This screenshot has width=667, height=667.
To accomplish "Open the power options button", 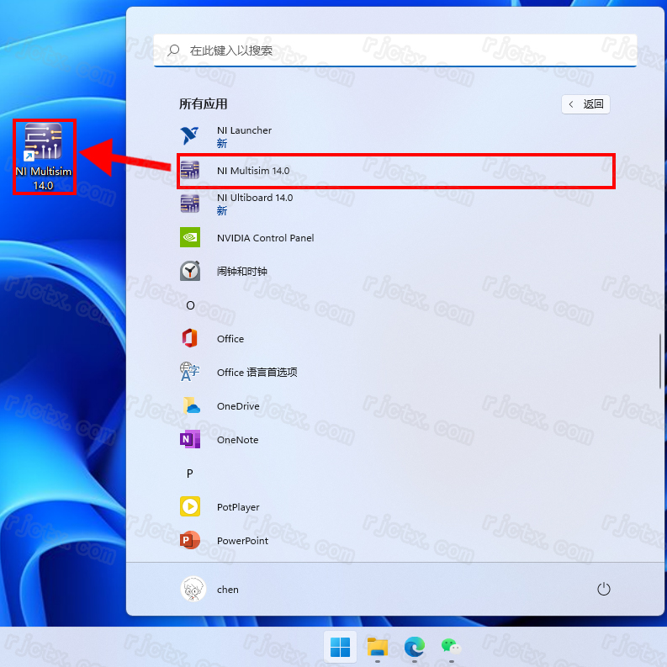I will coord(603,590).
